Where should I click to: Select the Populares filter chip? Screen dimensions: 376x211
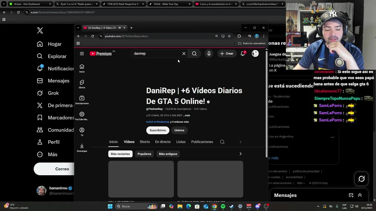[x=144, y=154]
